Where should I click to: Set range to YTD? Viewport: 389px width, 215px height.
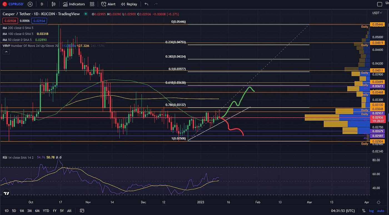46,211
